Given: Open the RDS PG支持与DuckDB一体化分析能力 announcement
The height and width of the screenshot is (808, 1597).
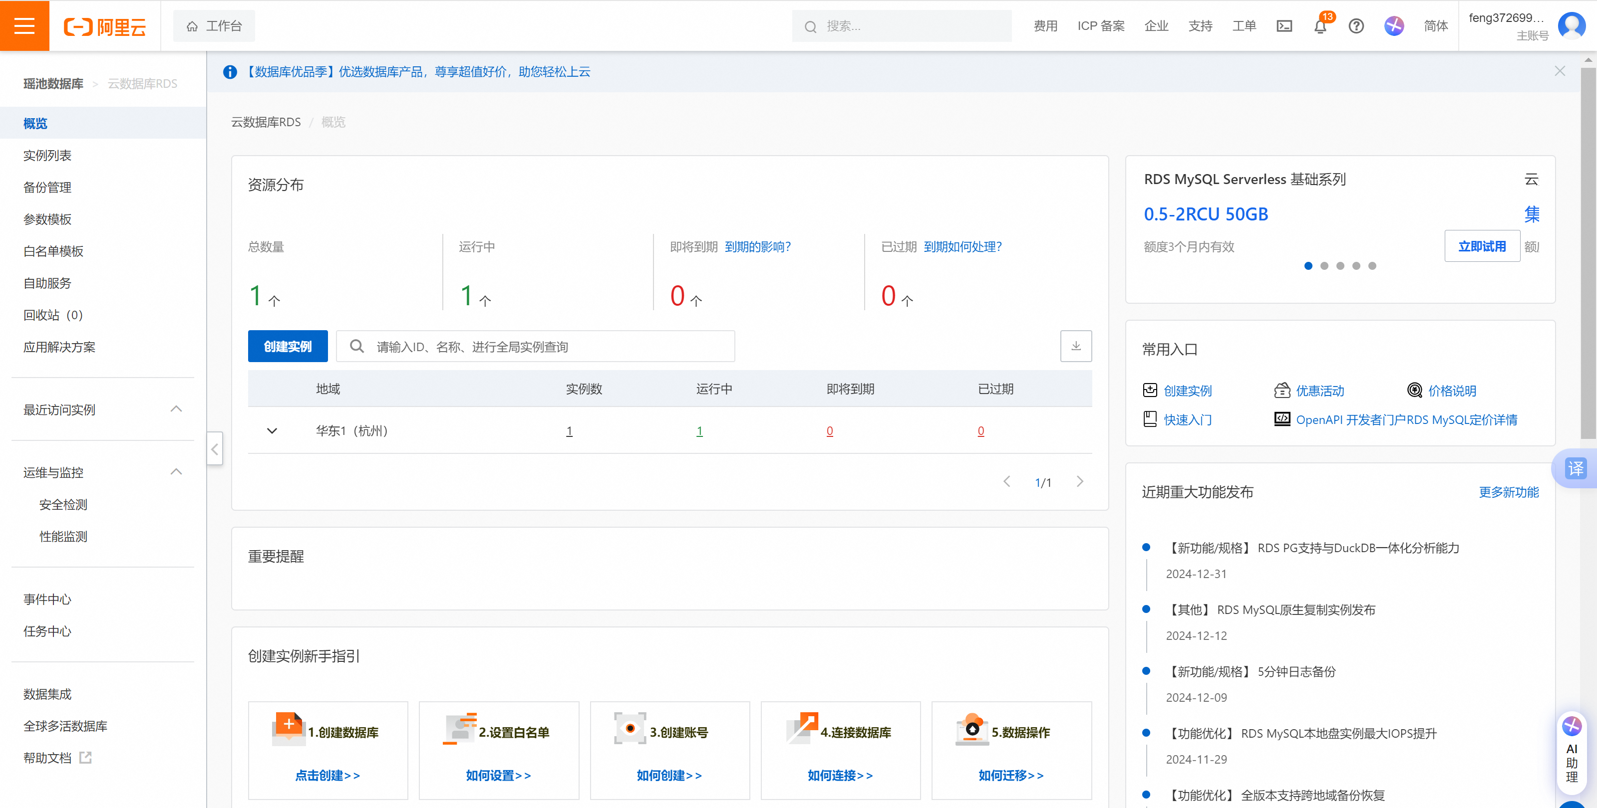Looking at the screenshot, I should [x=1312, y=547].
